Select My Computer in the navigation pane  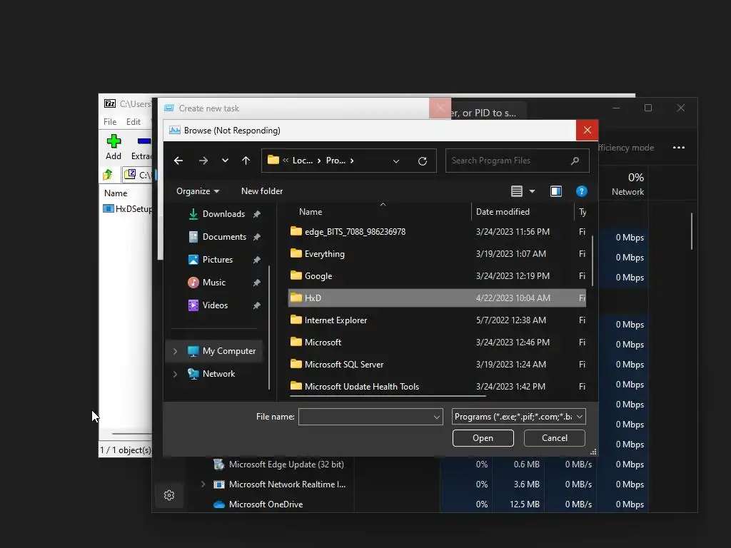click(229, 351)
